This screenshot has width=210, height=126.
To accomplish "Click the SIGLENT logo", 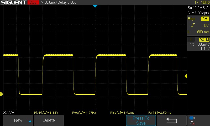I will (14, 2).
